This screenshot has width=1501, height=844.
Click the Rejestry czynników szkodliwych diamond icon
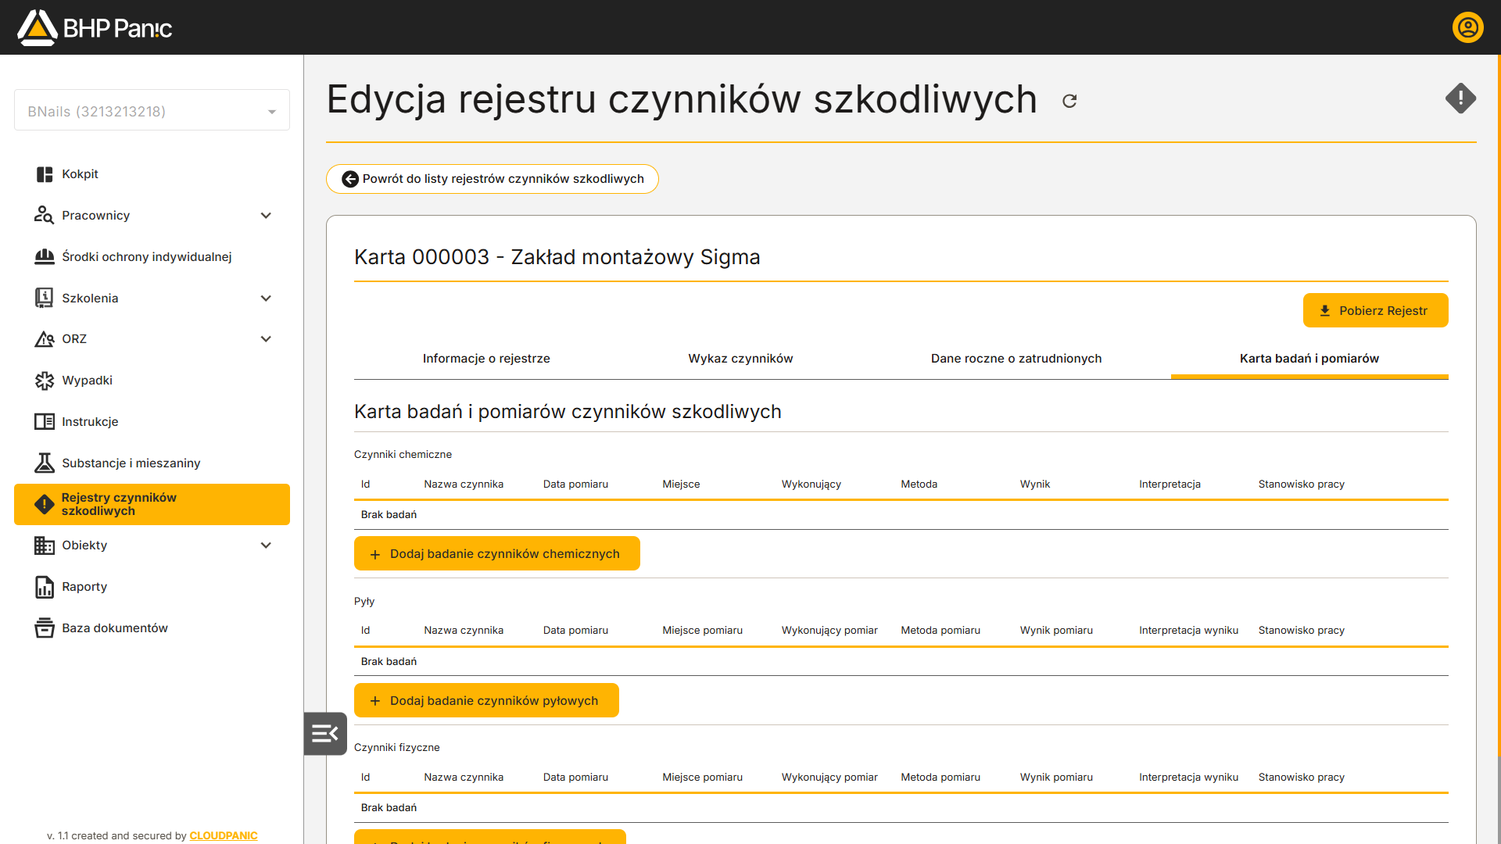(45, 504)
